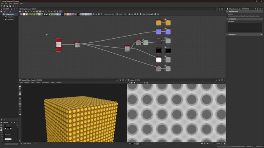The height and width of the screenshot is (148, 264).
Task: Click the undo icon in main toolbar
Action: [x=13, y=6]
